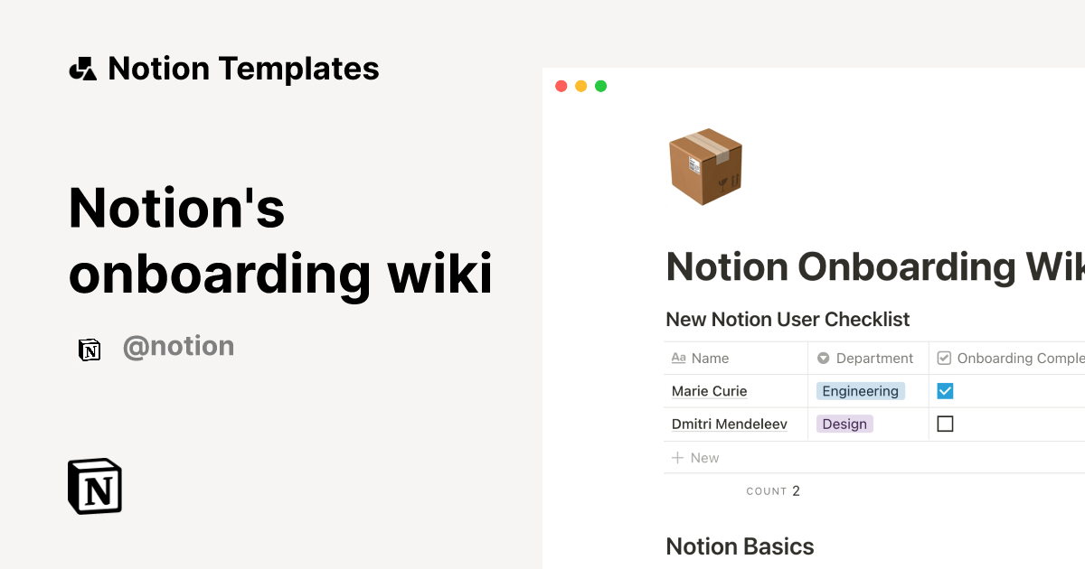Open the COUNT calculation dropdown
Viewport: 1085px width, 569px height.
pyautogui.click(x=773, y=490)
